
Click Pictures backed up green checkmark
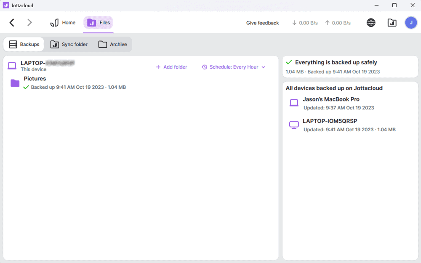[26, 87]
